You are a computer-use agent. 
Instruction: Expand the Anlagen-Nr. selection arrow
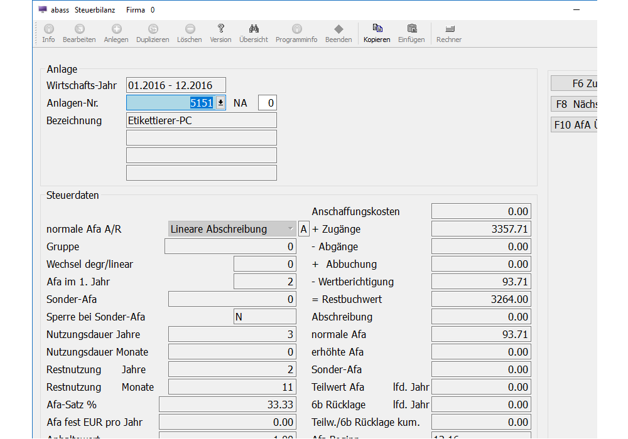pyautogui.click(x=220, y=103)
